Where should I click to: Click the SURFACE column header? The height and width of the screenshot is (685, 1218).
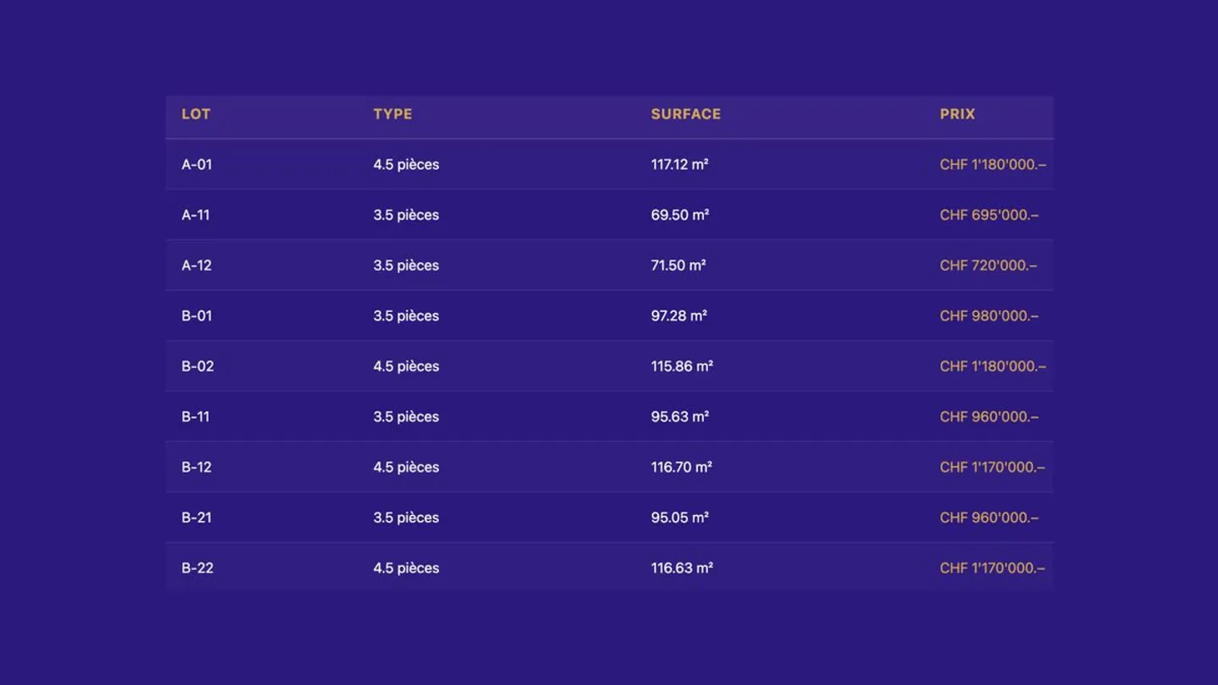685,114
